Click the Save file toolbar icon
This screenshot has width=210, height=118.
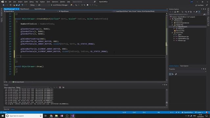(x=17, y=5)
